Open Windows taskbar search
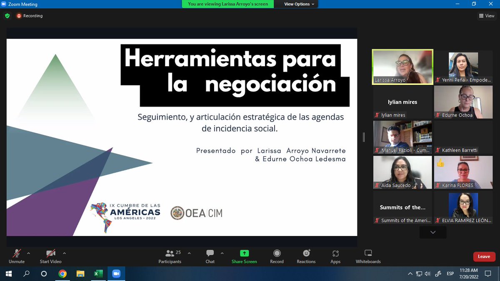This screenshot has width=500, height=281. point(27,274)
